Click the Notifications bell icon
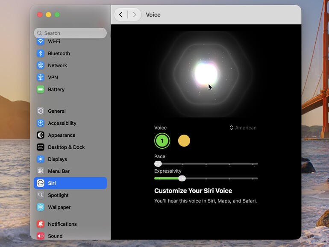The width and height of the screenshot is (329, 247). [41, 224]
